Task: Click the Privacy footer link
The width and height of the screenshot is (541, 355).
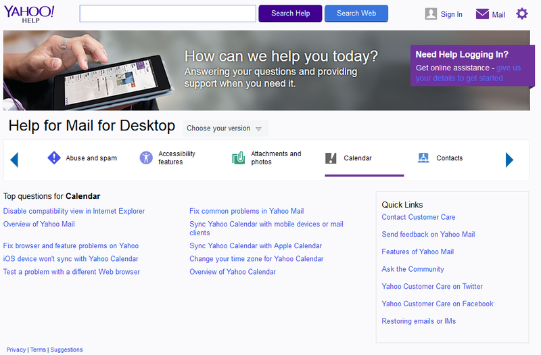Action: click(16, 350)
